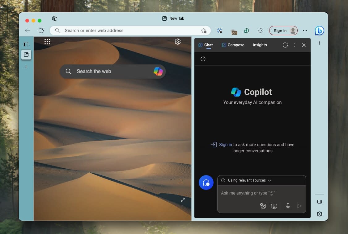
Task: Open the workspaces icon in title bar
Action: [55, 18]
